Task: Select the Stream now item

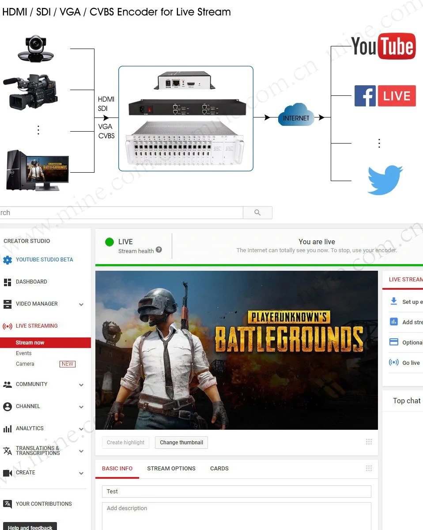Action: coord(45,343)
